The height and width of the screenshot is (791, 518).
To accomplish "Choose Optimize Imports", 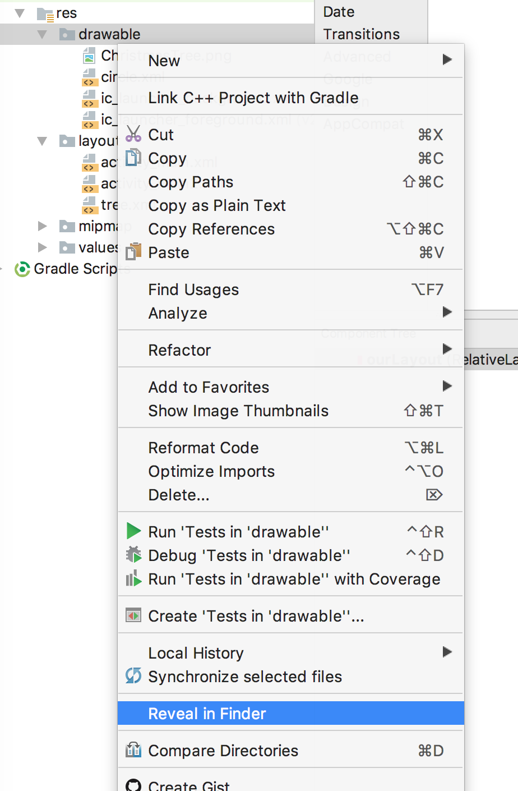I will [x=291, y=471].
